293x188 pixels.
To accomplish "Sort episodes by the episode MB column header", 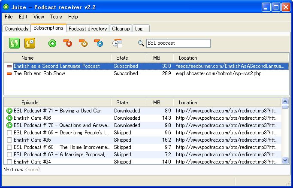I will (159, 103).
